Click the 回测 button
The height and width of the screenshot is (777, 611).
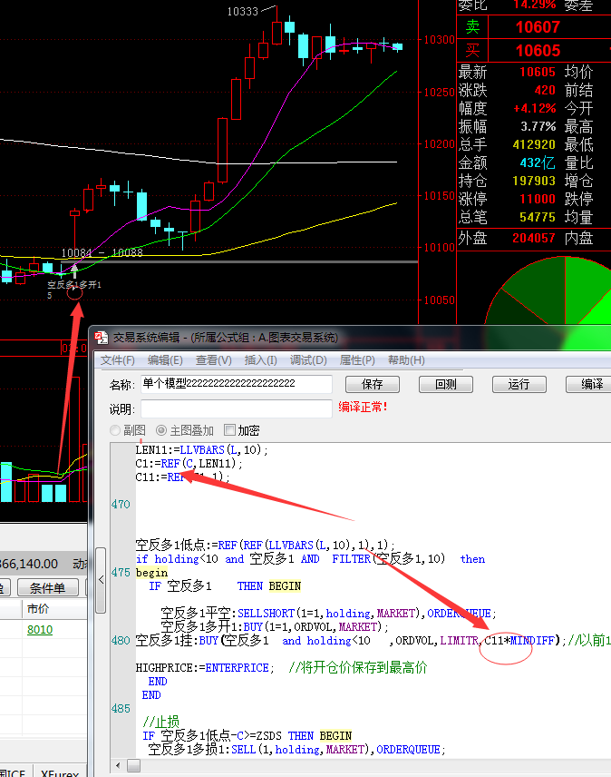[446, 384]
